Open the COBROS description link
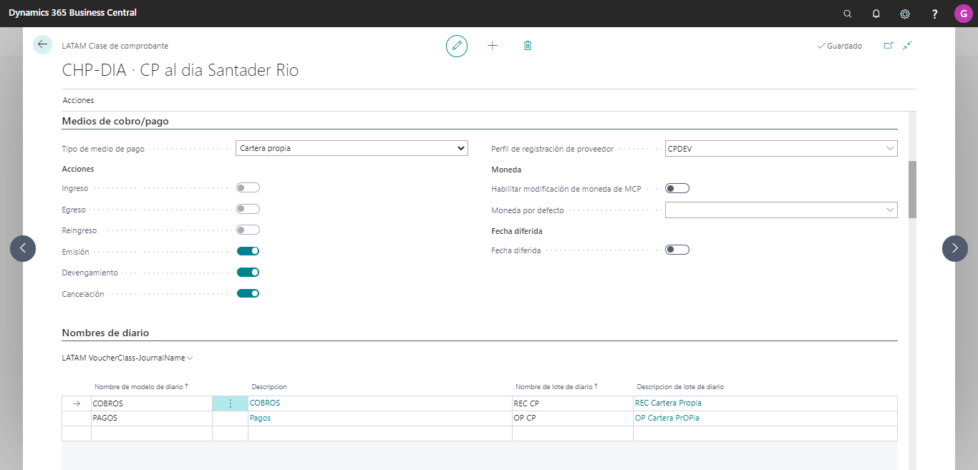This screenshot has height=470, width=978. coord(265,403)
